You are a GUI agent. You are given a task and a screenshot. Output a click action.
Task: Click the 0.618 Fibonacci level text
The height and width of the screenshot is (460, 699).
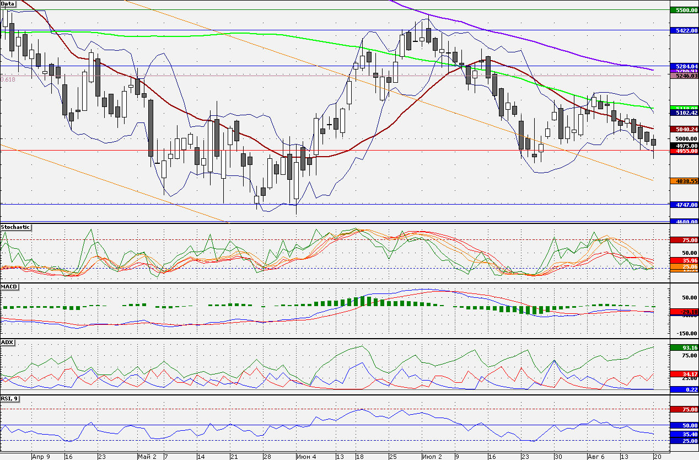pyautogui.click(x=8, y=79)
